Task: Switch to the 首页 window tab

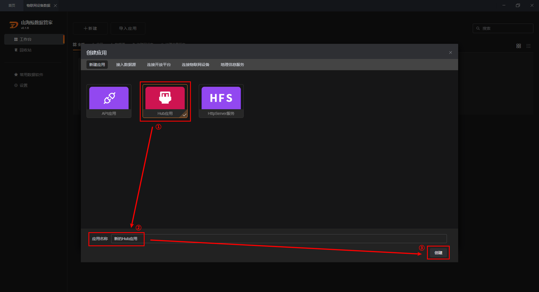Action: (x=12, y=6)
